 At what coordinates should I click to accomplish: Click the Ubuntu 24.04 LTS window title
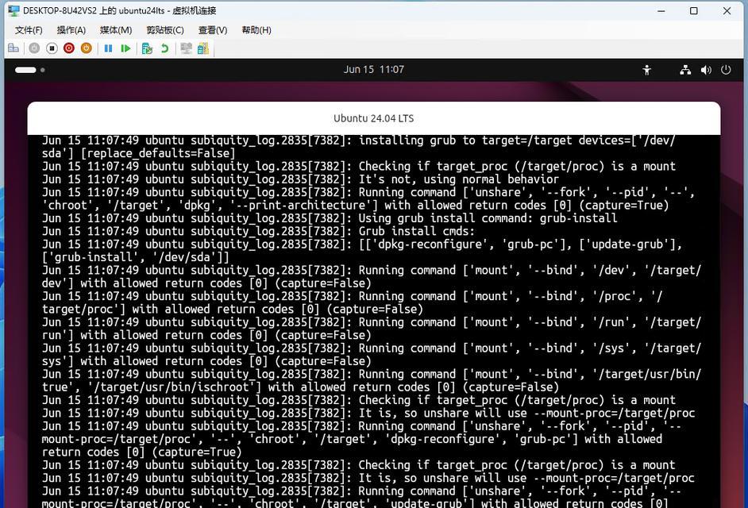[x=373, y=118]
